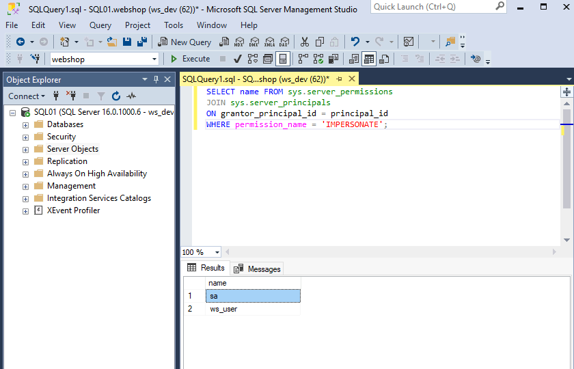Viewport: 574px width, 369px height.
Task: Open the zoom level 100 % dropdown
Action: [x=217, y=252]
